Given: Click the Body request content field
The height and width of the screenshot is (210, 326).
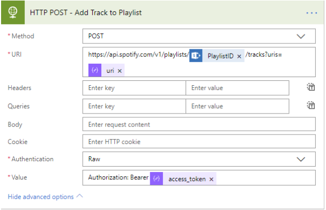Looking at the screenshot, I should (x=199, y=124).
